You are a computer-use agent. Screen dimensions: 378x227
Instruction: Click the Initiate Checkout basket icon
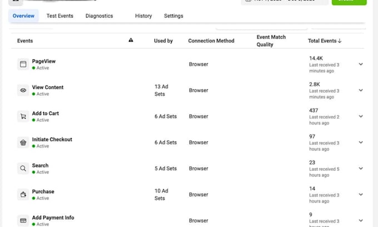(23, 143)
